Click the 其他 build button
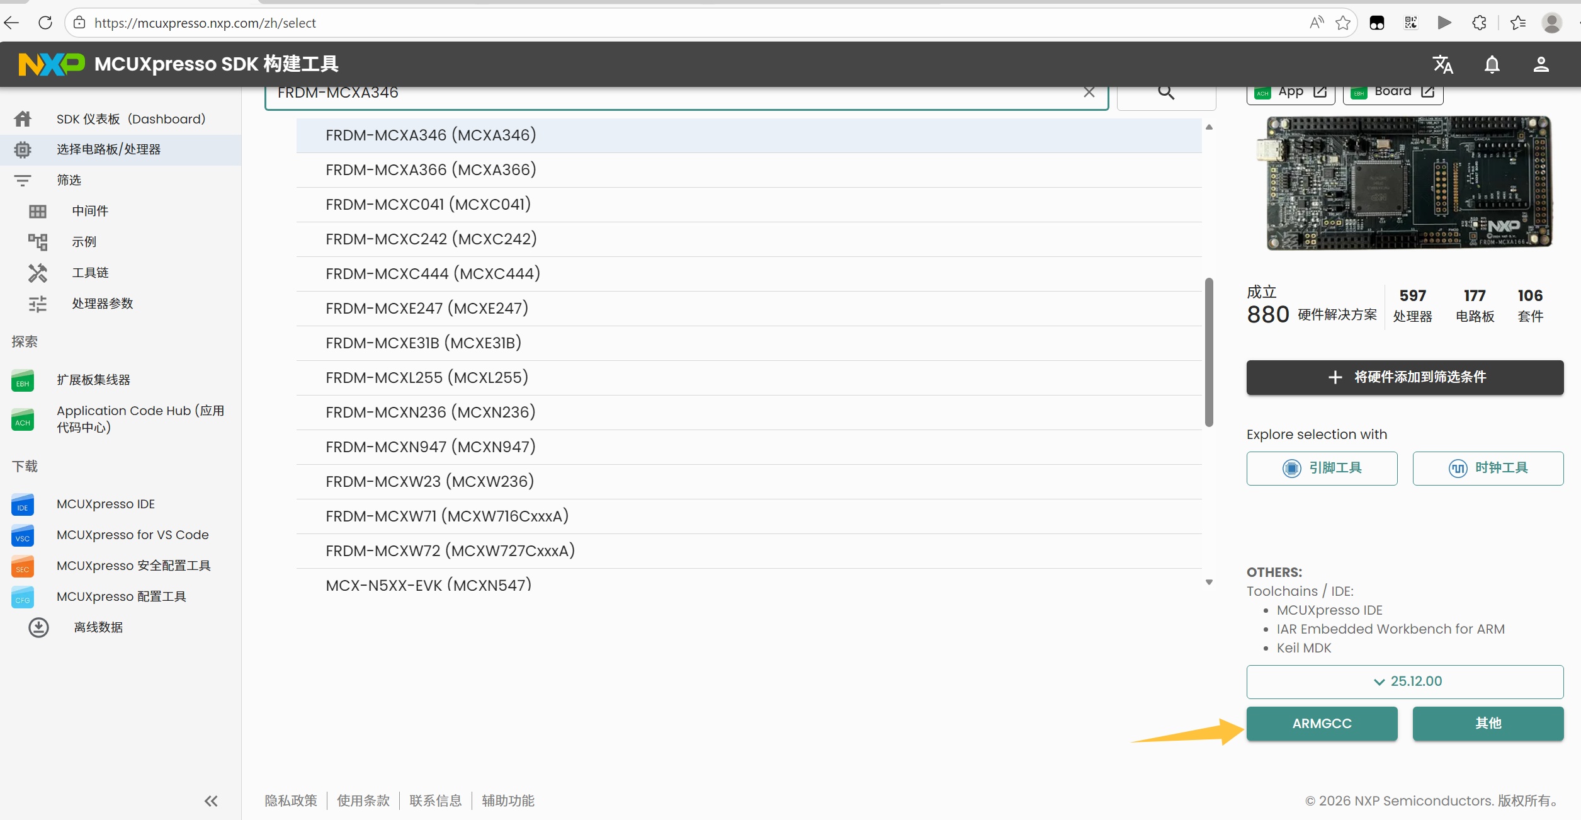1581x820 pixels. [x=1488, y=724]
